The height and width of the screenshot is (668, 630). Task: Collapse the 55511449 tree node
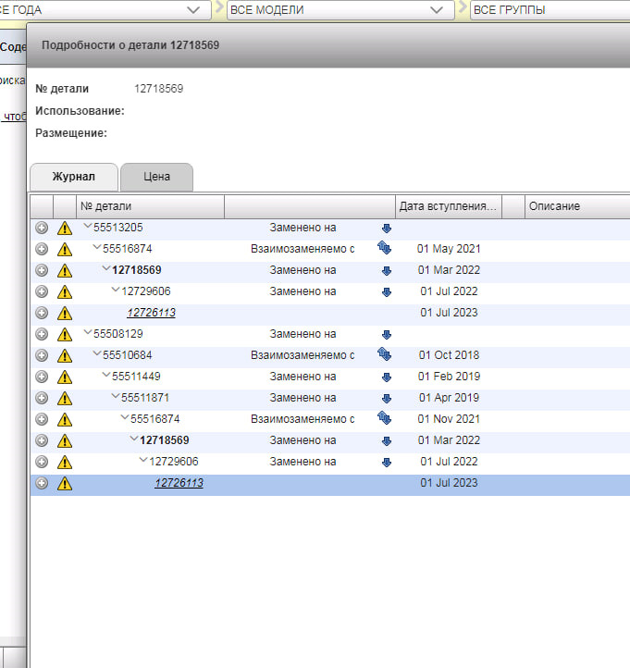point(106,377)
